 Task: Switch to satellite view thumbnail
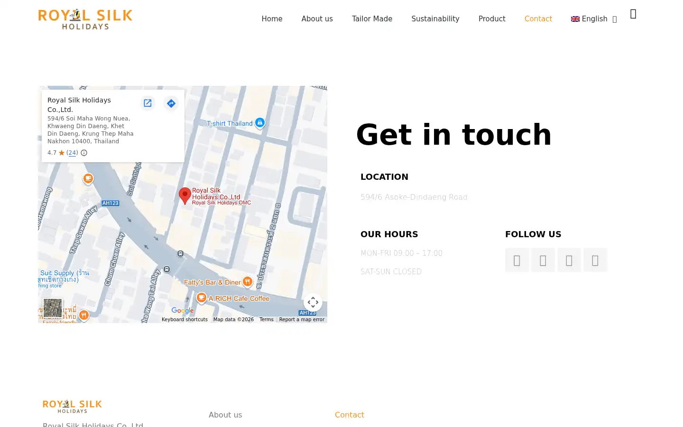click(x=53, y=308)
